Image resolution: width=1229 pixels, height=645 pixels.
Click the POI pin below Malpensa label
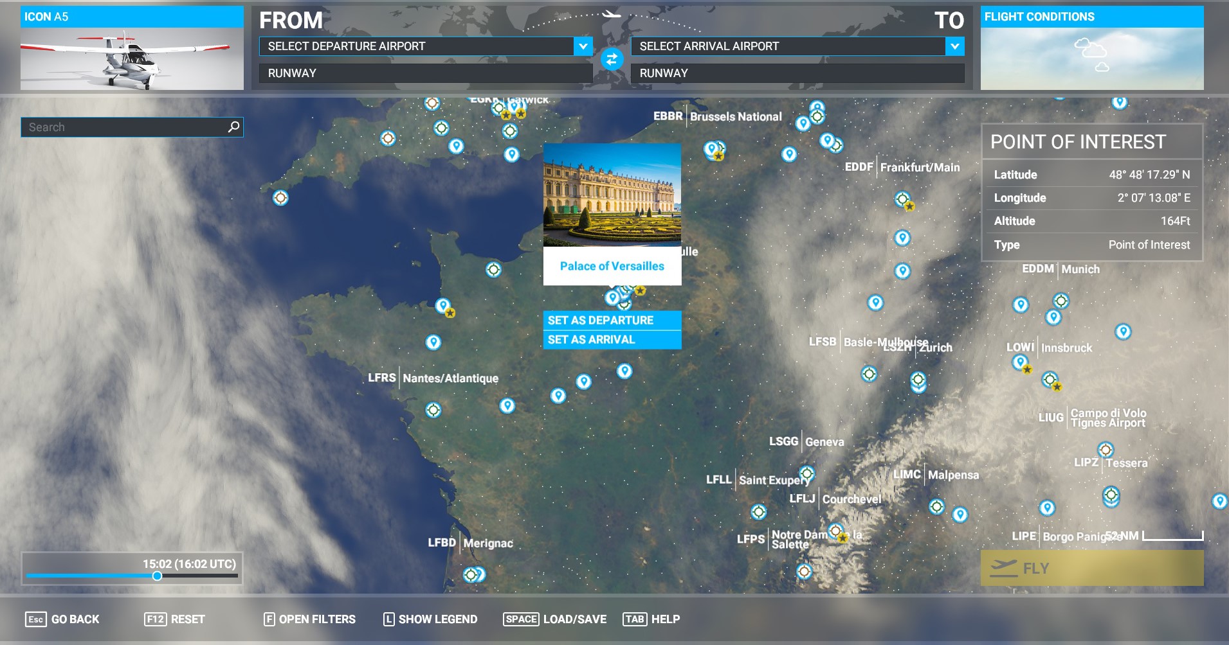[x=960, y=514]
